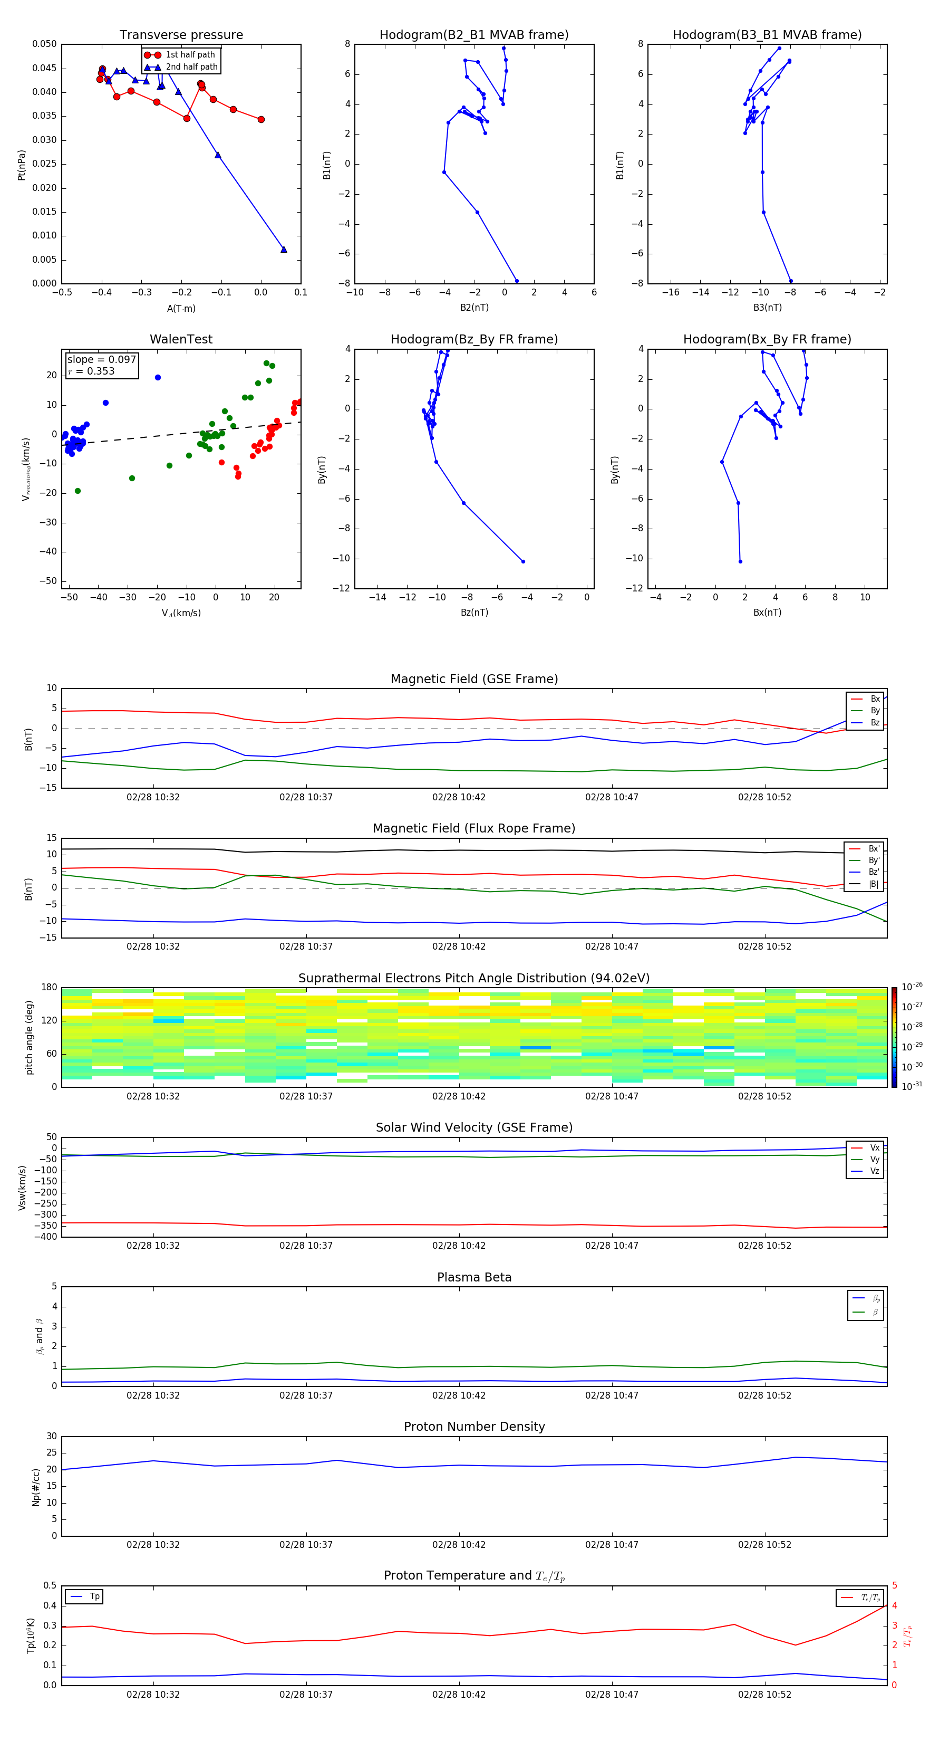The image size is (949, 1741).
Task: Select the '2nd half path' legend entry
Action: pos(181,67)
